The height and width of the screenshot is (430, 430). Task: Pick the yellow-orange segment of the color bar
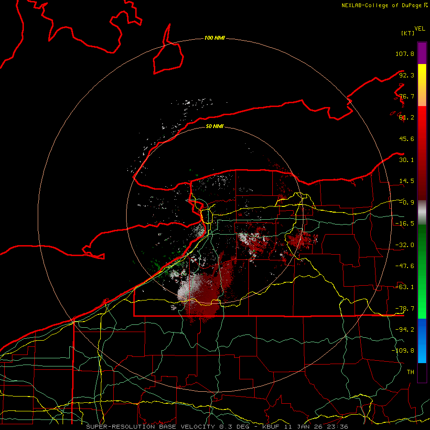coord(422,85)
